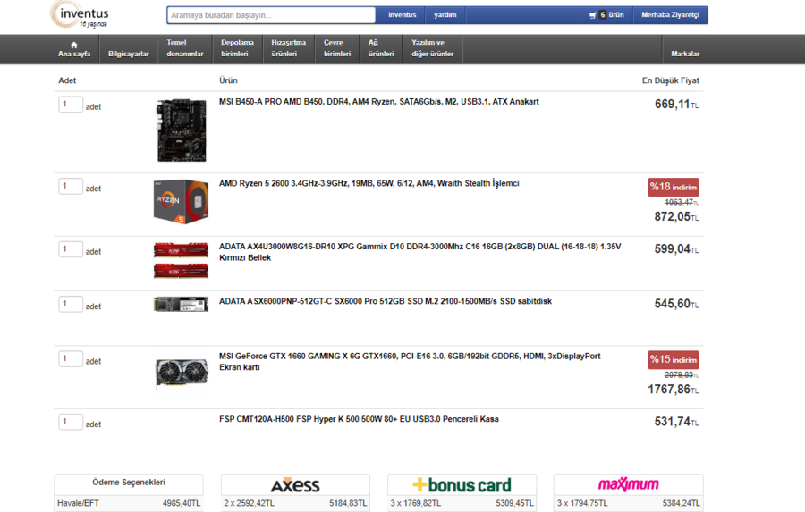Open the inventus menu in top bar
Viewport: 805px width, 512px height.
coord(402,15)
